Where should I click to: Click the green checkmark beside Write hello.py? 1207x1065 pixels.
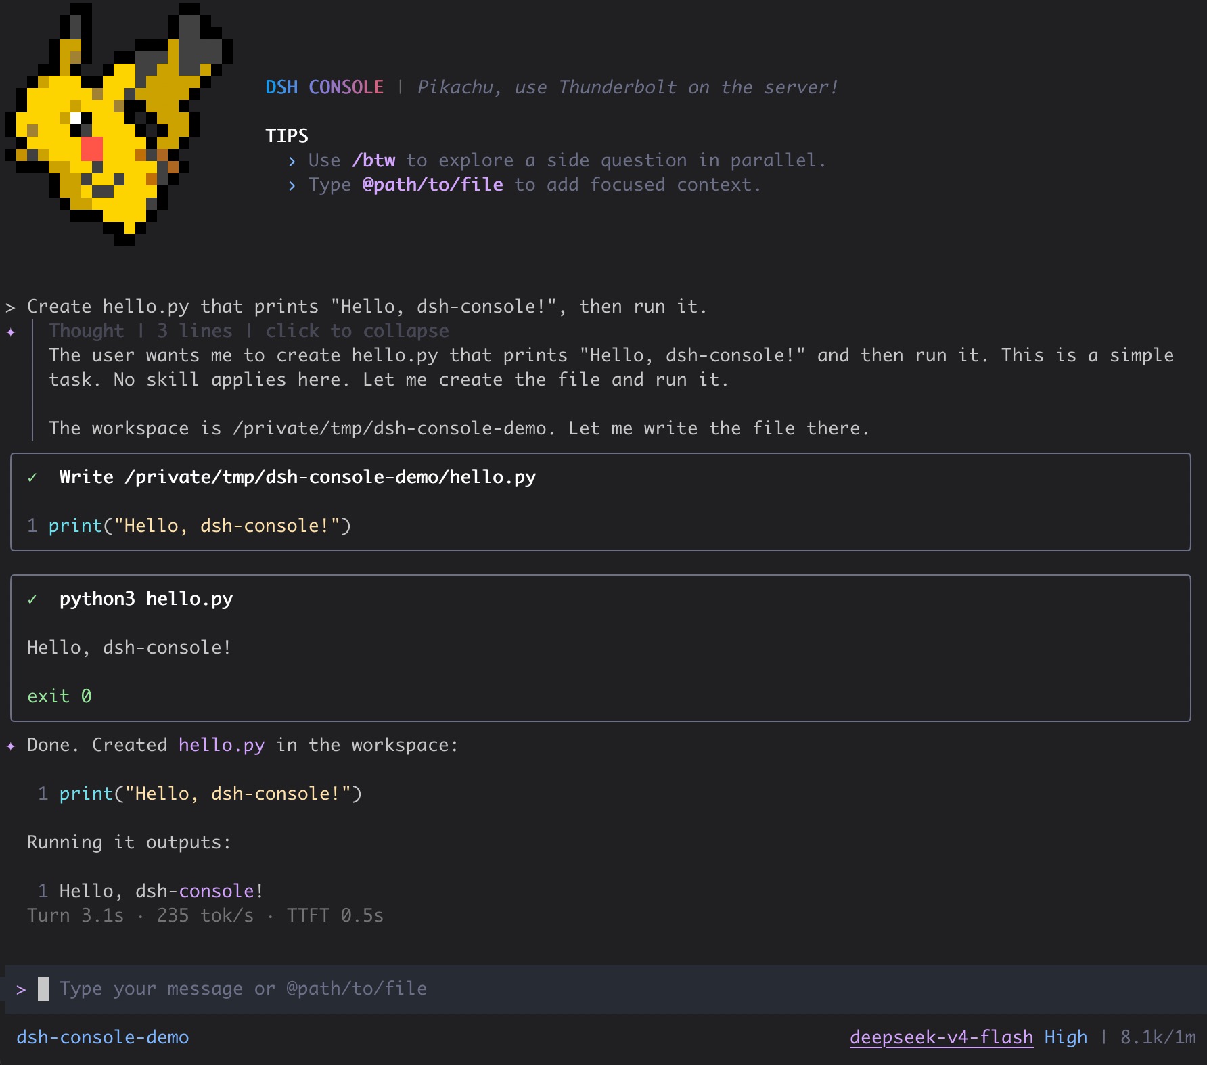pyautogui.click(x=32, y=478)
